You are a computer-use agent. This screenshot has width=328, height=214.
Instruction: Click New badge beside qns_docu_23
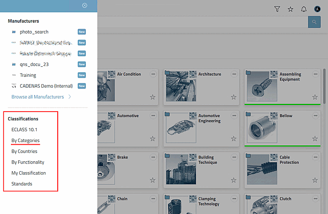(82, 65)
